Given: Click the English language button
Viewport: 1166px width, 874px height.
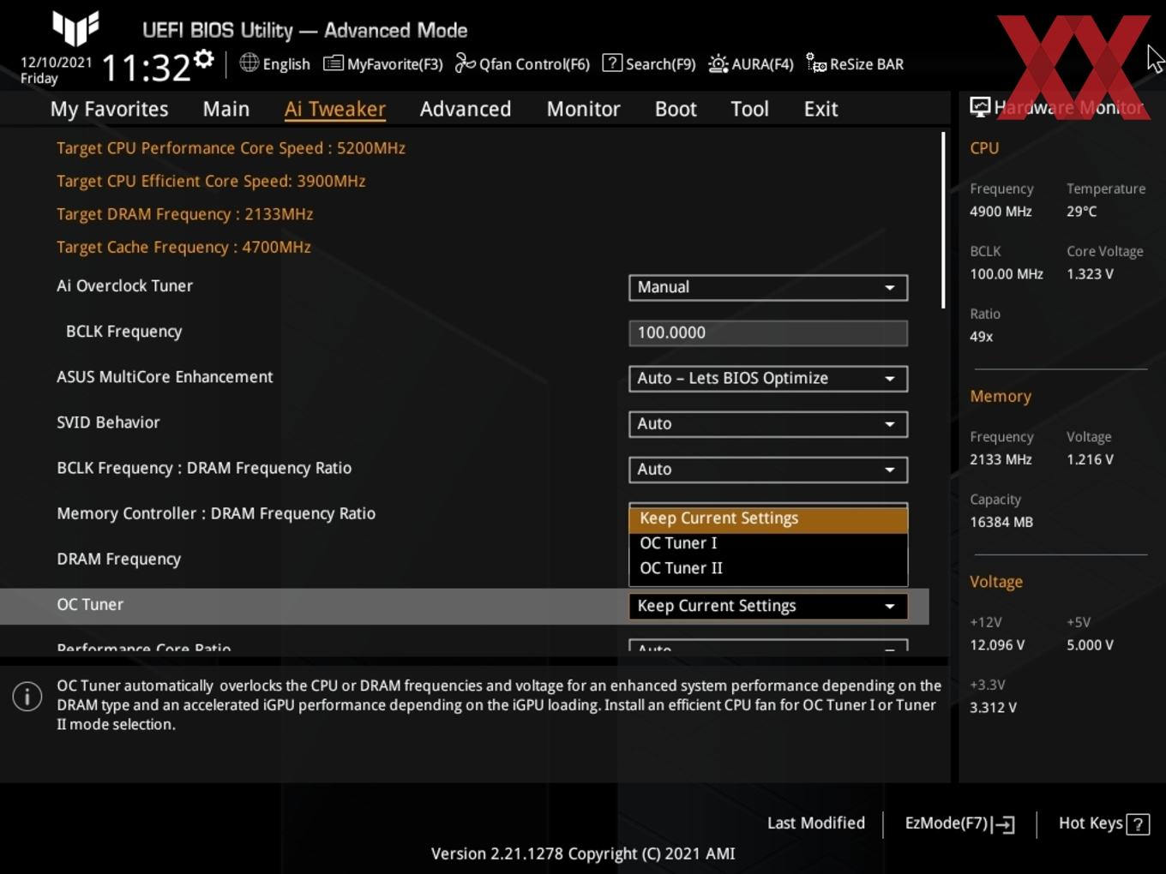Looking at the screenshot, I should [274, 63].
